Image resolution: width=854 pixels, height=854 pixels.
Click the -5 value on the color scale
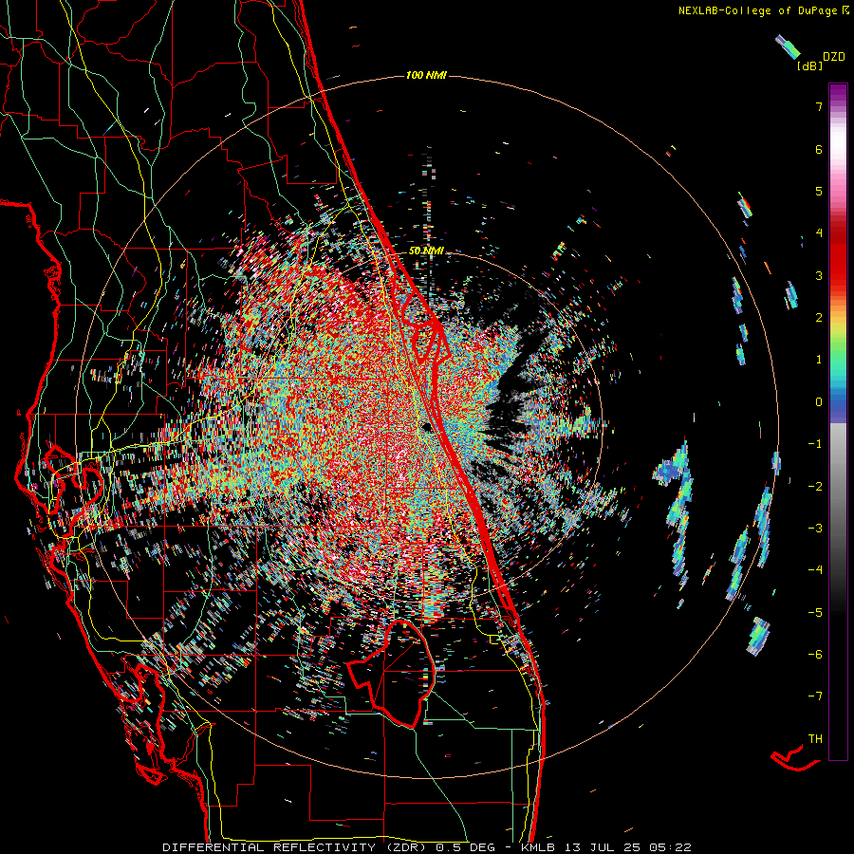tap(815, 612)
